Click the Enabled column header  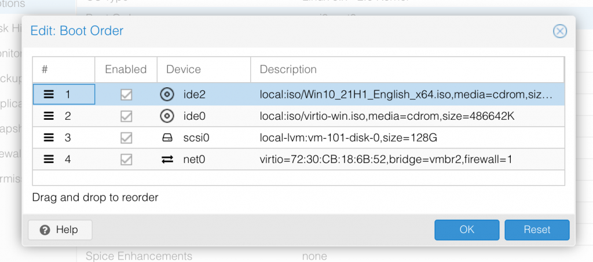pyautogui.click(x=126, y=69)
